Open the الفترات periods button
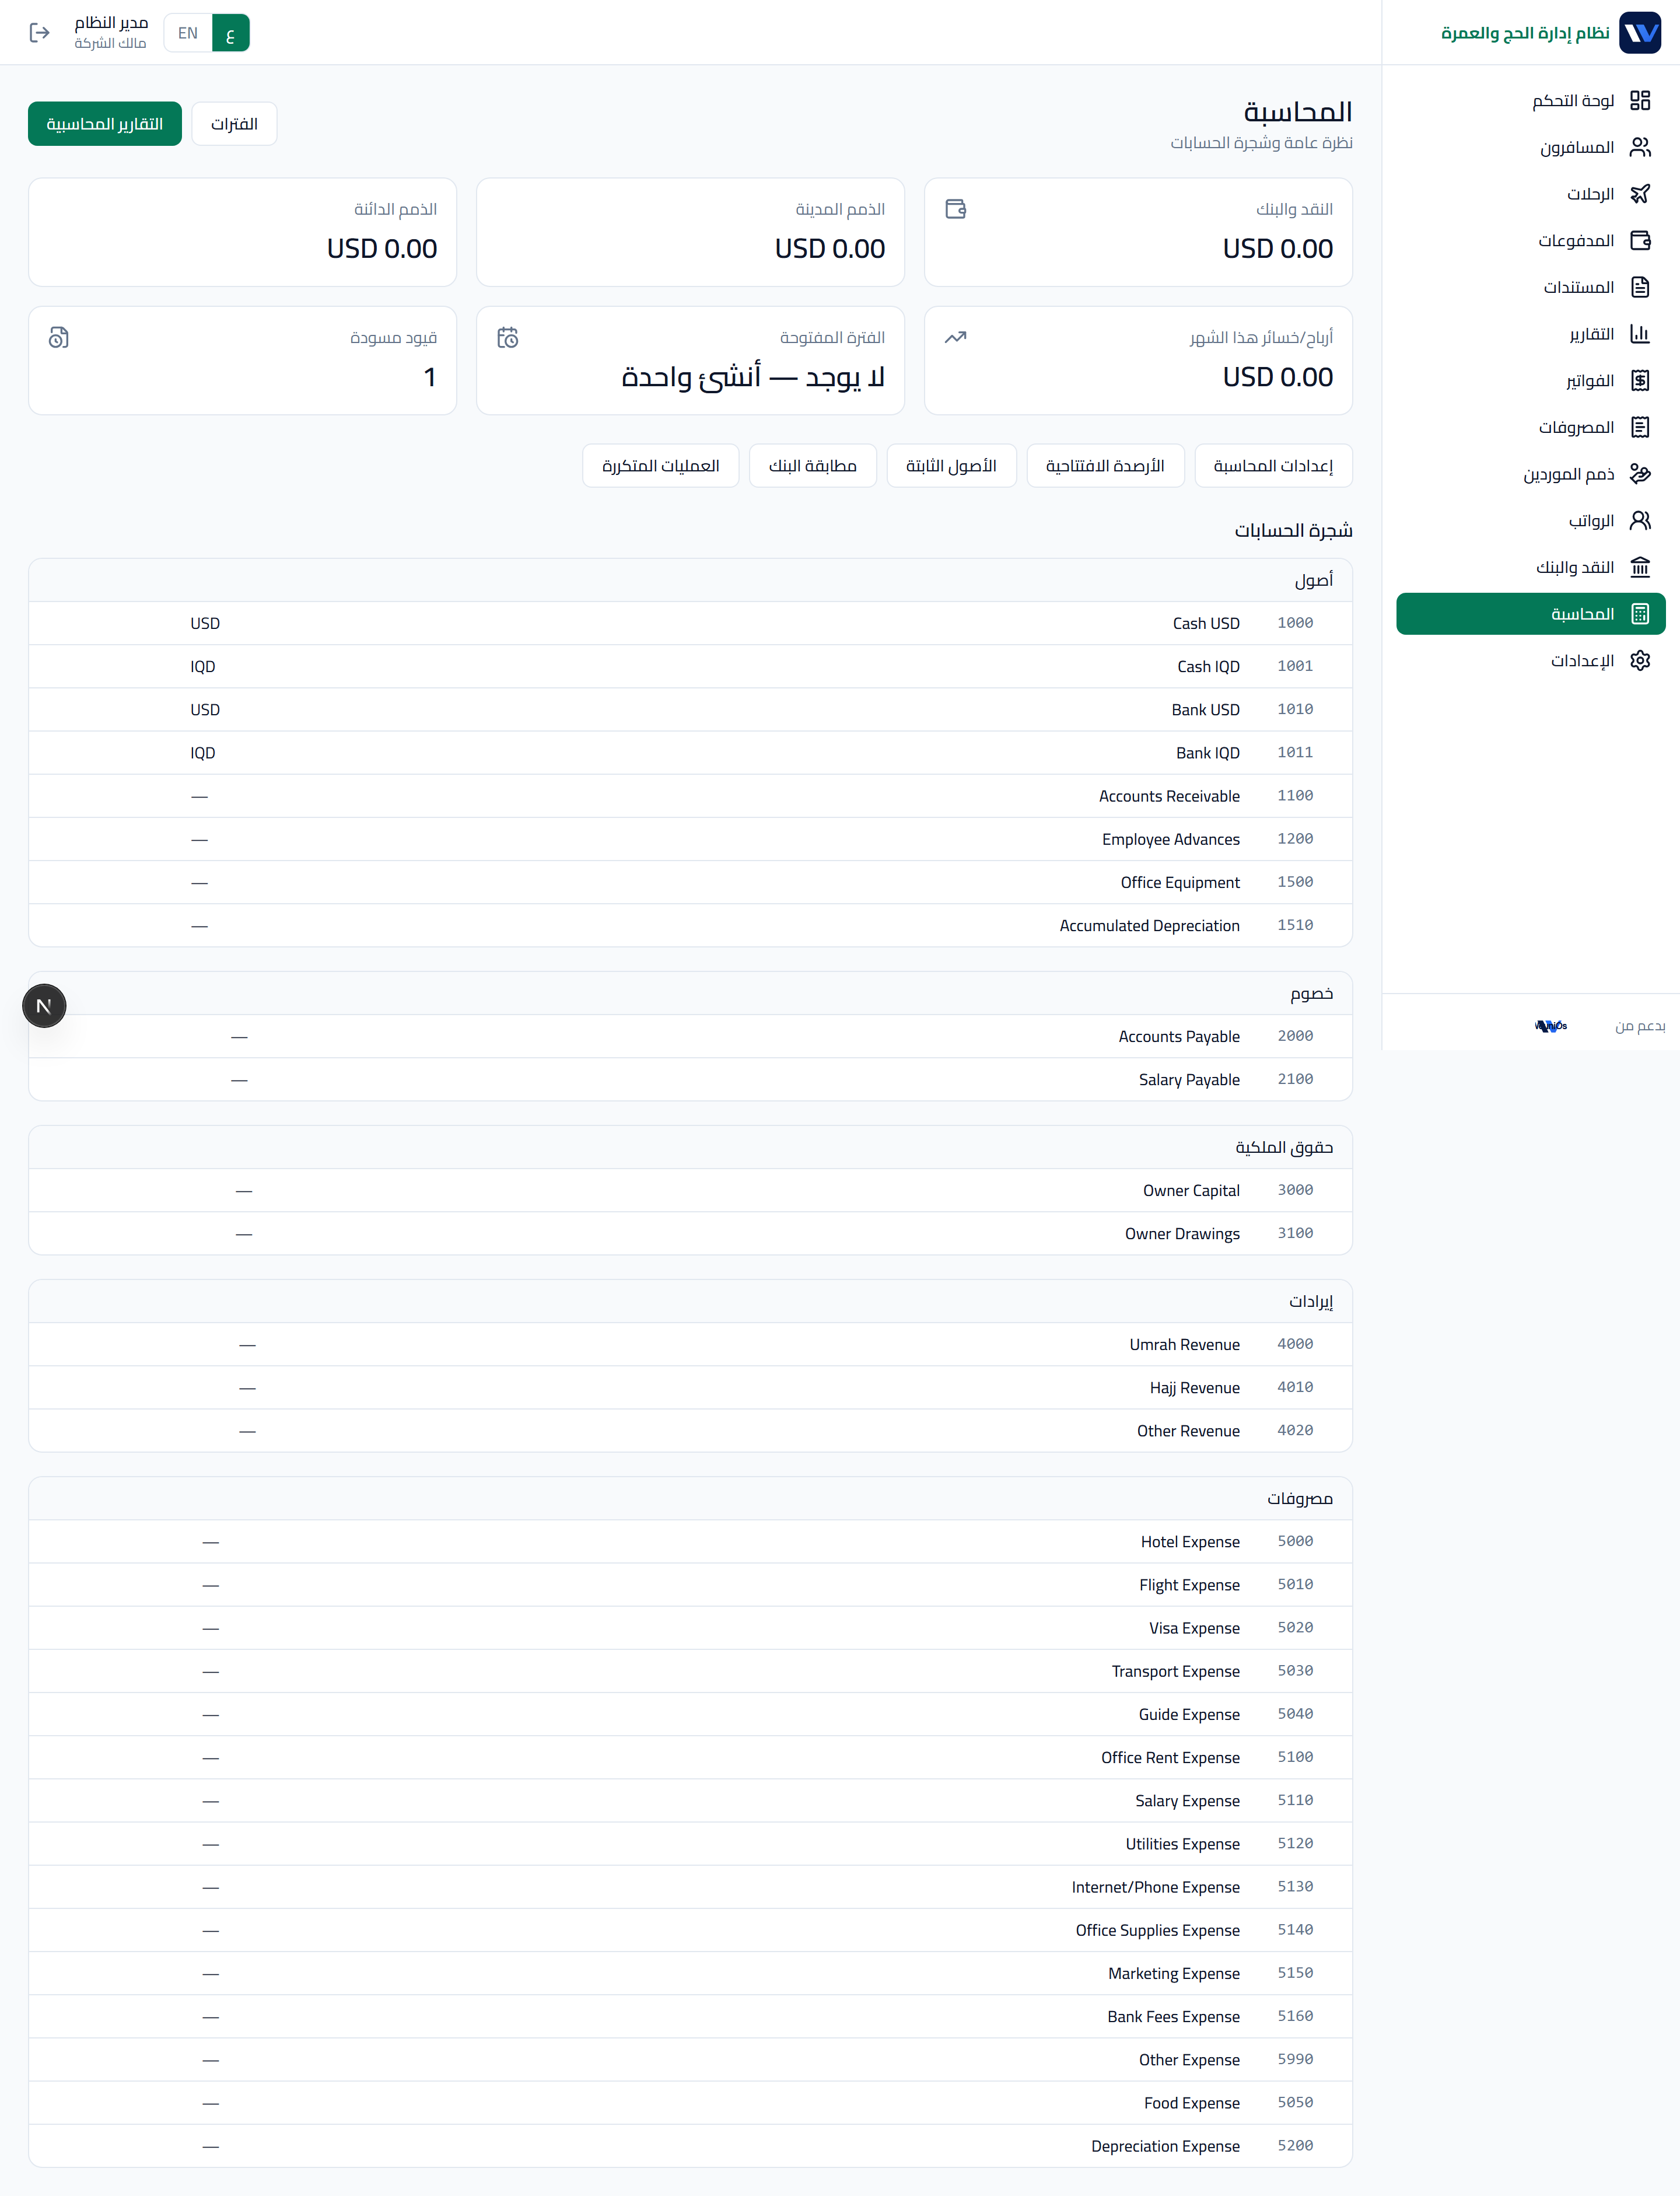 [x=234, y=124]
